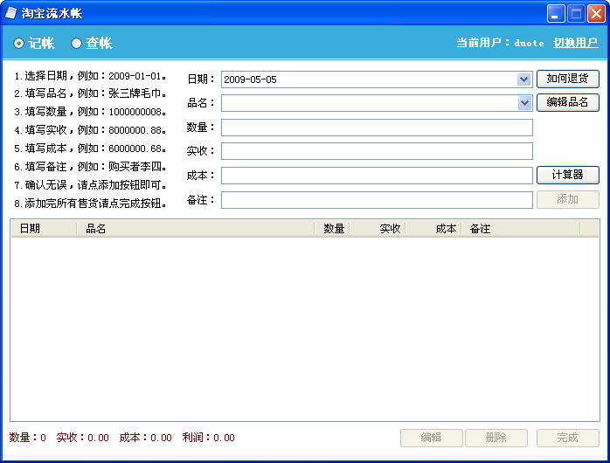Click the 品名 column header

tap(196, 229)
